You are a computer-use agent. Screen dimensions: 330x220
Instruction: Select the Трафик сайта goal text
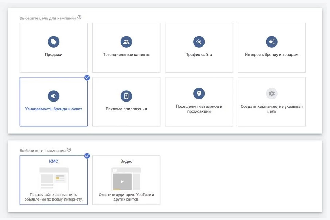tap(199, 55)
